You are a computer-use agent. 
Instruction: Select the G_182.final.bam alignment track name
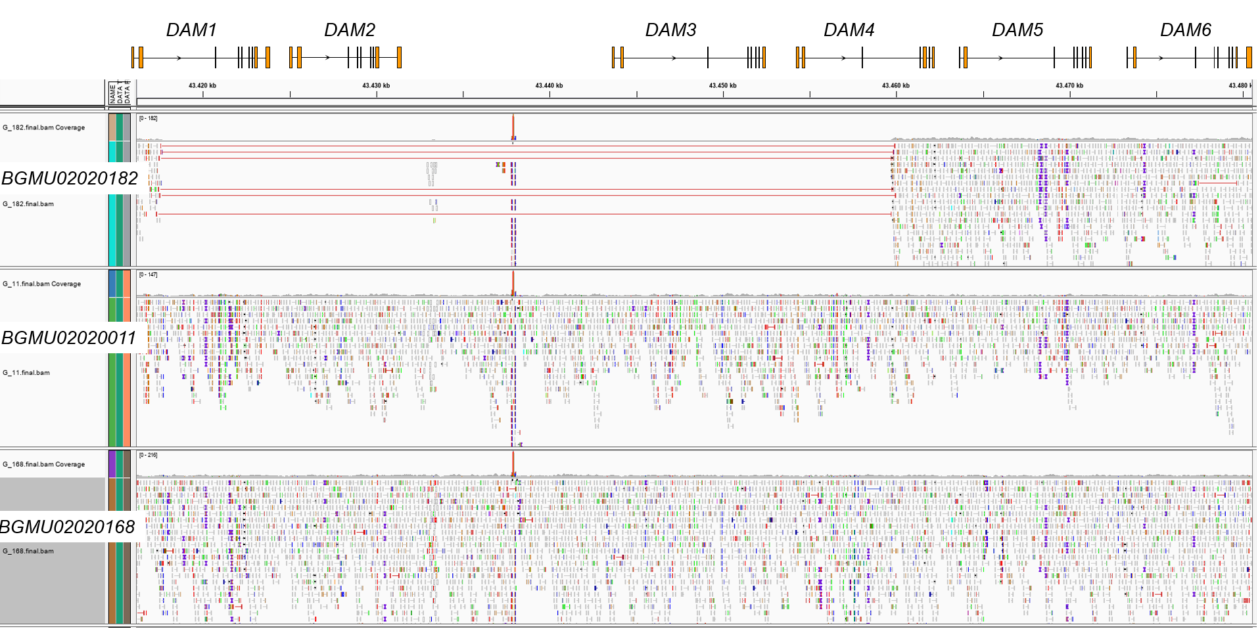point(28,204)
